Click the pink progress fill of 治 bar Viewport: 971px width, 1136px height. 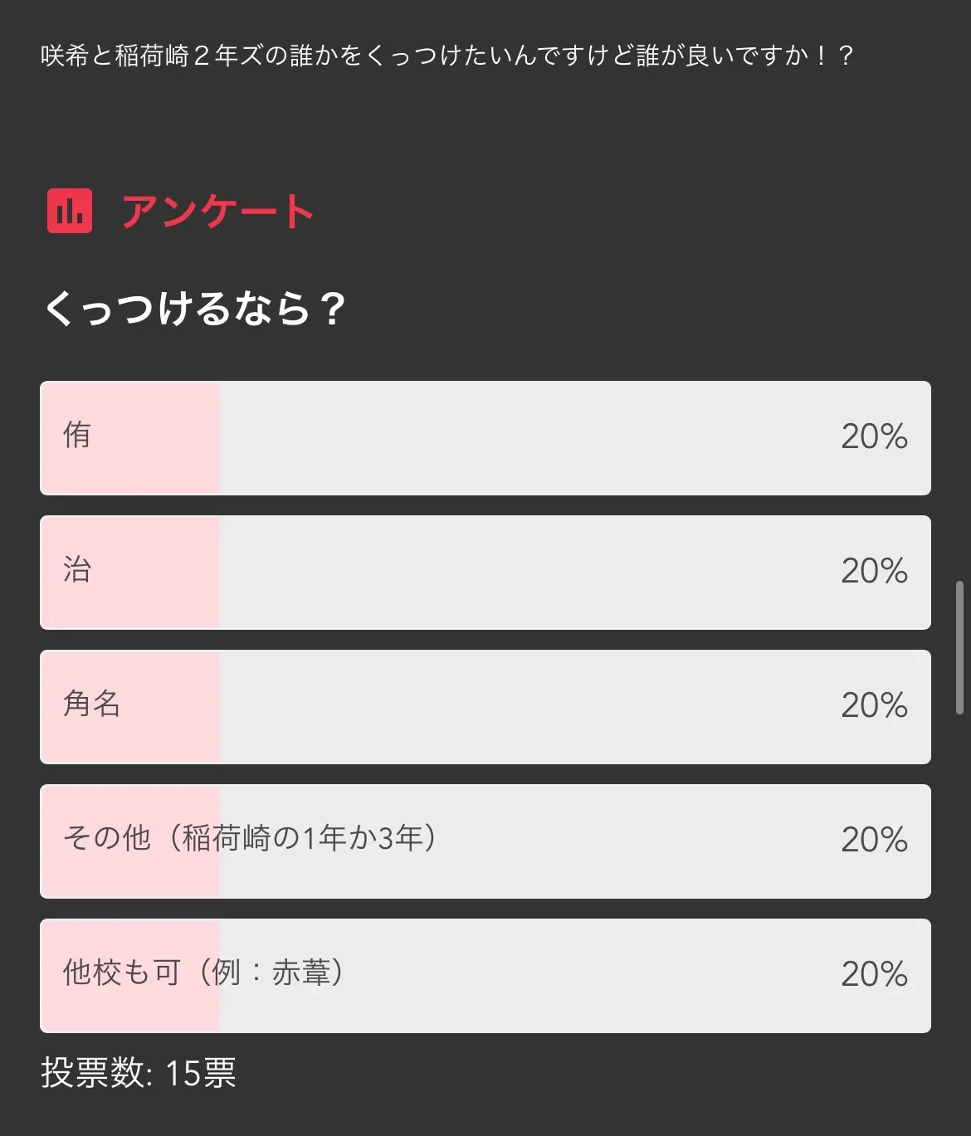point(130,573)
